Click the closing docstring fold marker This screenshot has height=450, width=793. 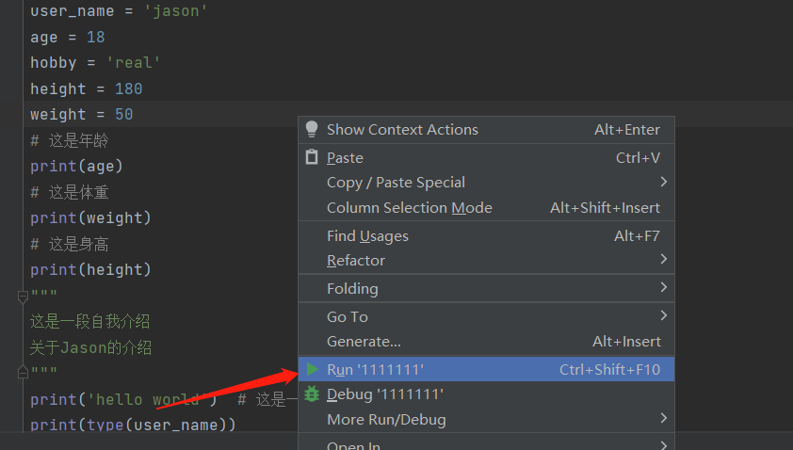(x=24, y=374)
